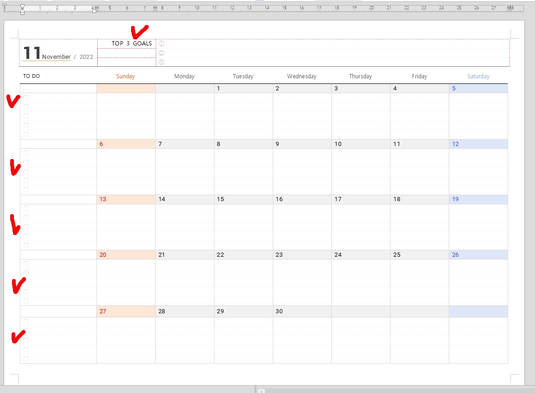Viewport: 535px width, 393px height.
Task: Click the Friday column header
Action: click(x=419, y=76)
